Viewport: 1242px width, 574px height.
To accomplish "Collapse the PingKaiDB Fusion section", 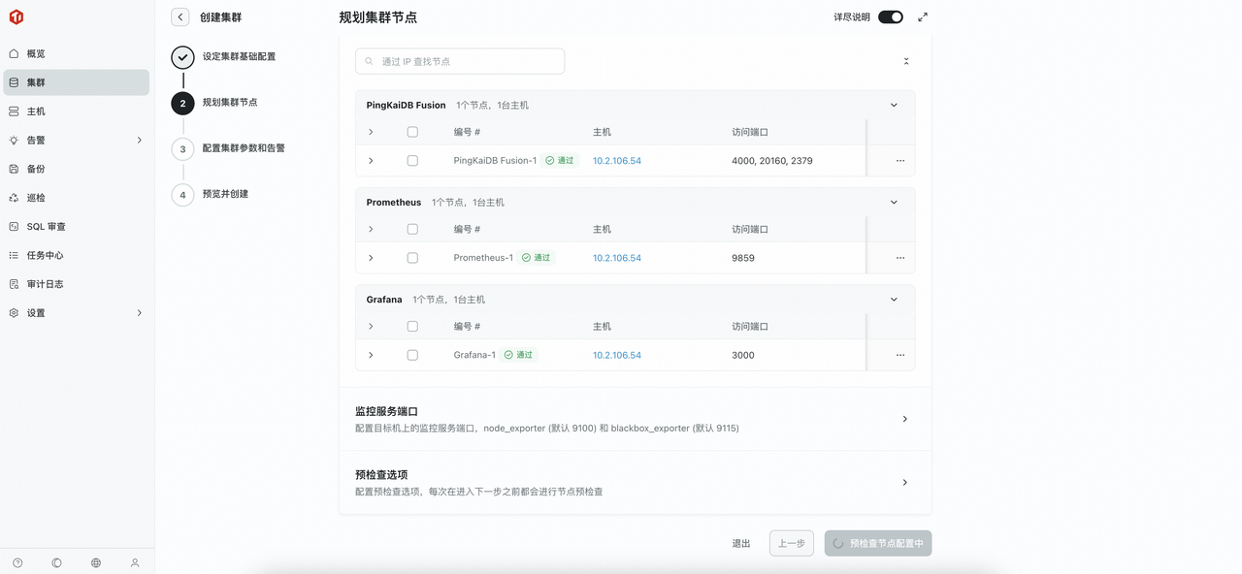I will [x=894, y=106].
